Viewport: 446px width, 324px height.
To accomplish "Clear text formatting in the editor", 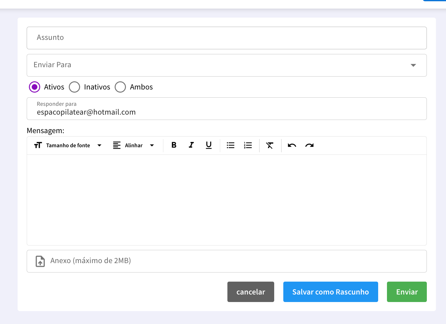I will [x=270, y=145].
